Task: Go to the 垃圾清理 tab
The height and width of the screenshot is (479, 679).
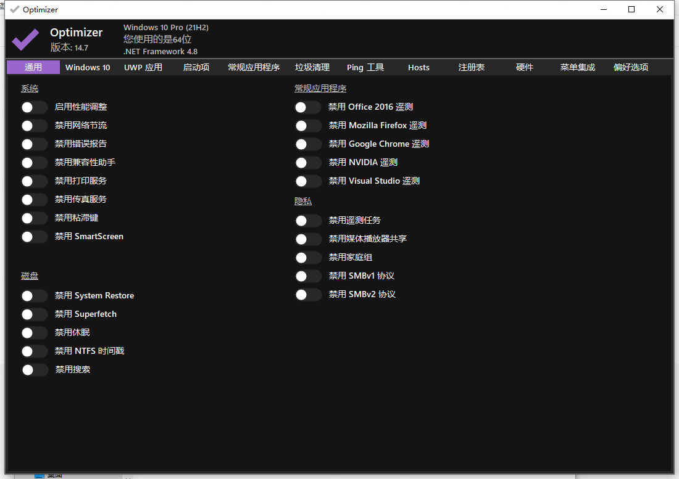Action: click(312, 67)
